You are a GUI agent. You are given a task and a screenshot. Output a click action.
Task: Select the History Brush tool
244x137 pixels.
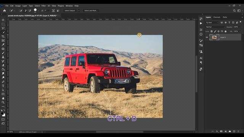click(3, 61)
